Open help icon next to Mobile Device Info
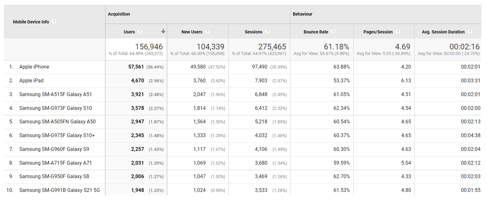The height and width of the screenshot is (201, 487). click(54, 22)
